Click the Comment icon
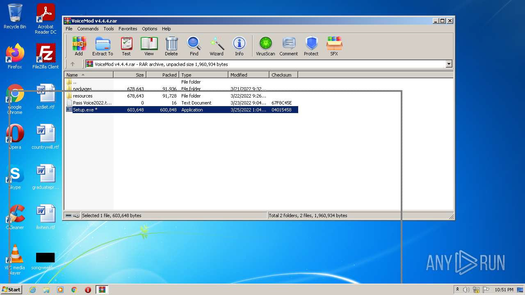Image resolution: width=525 pixels, height=295 pixels. (x=289, y=46)
